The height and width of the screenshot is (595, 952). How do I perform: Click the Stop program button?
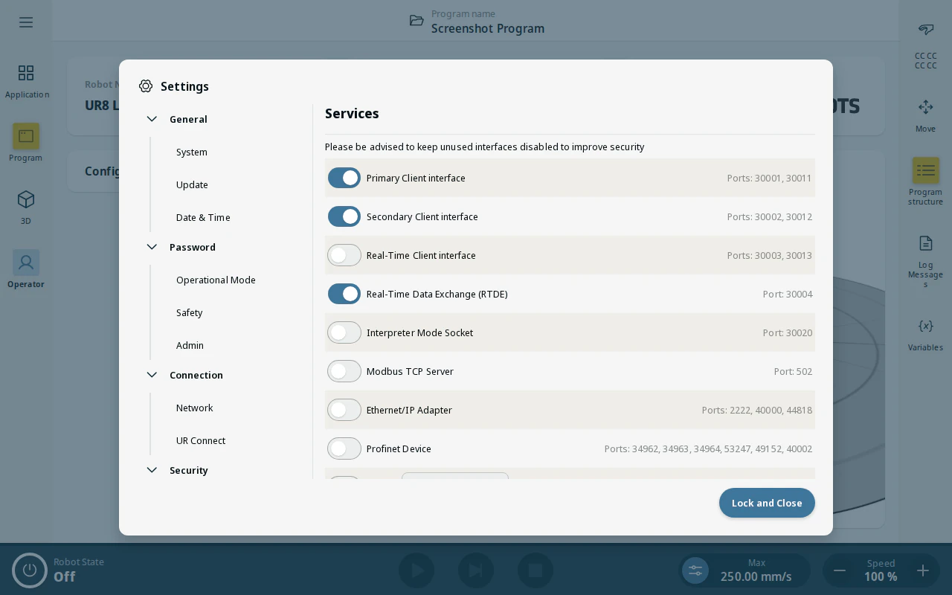point(535,570)
